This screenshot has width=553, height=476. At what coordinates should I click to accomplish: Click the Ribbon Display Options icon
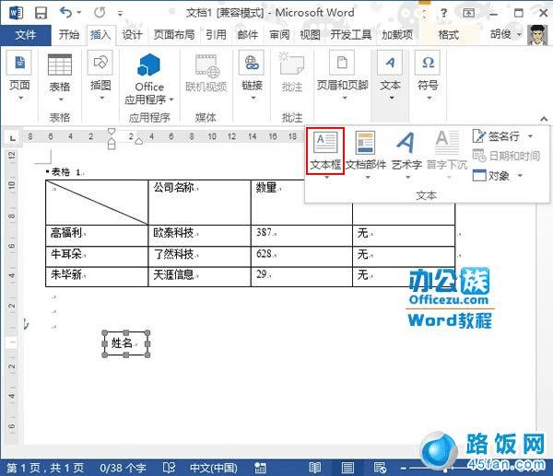pos(468,14)
